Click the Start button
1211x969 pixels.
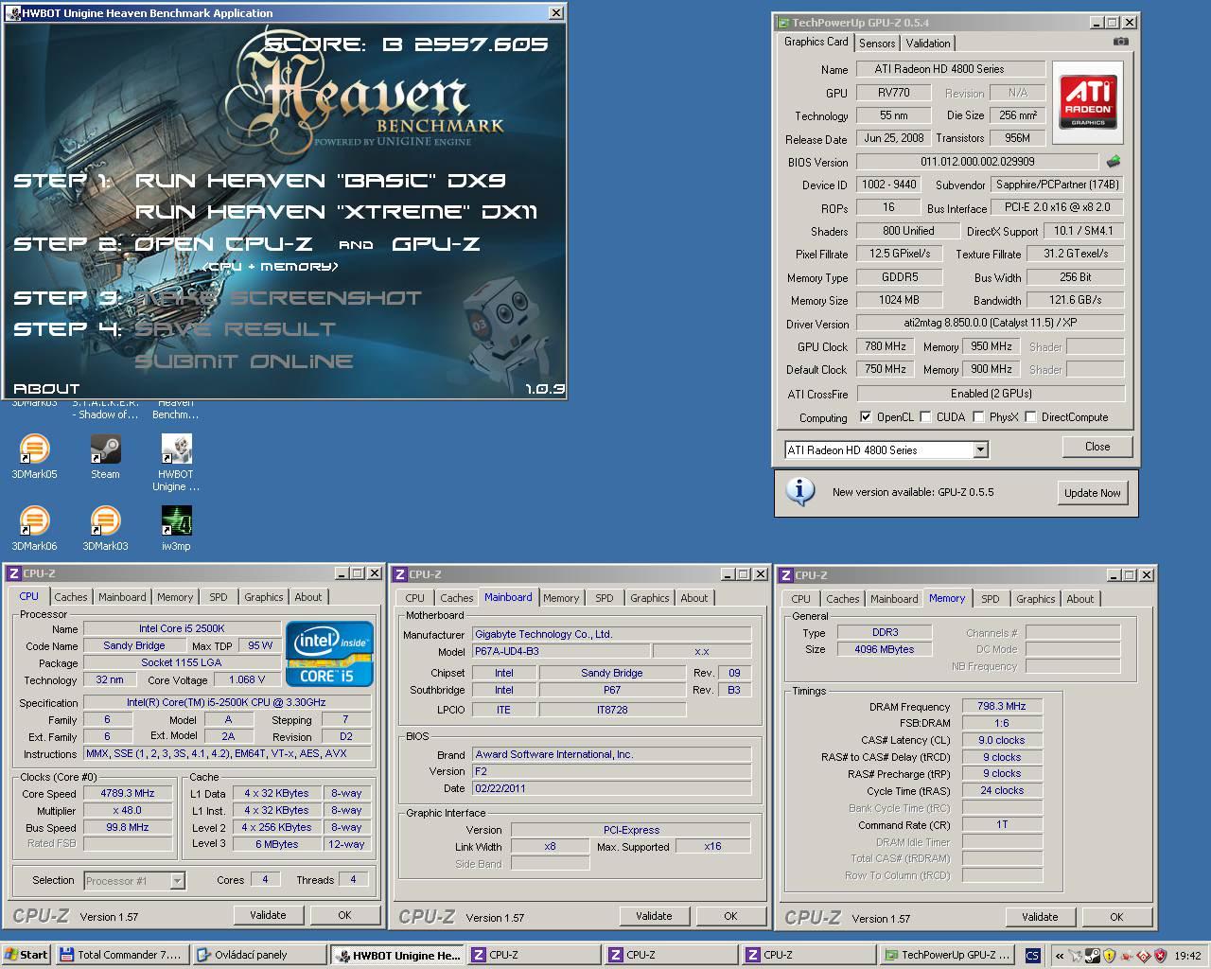point(26,955)
